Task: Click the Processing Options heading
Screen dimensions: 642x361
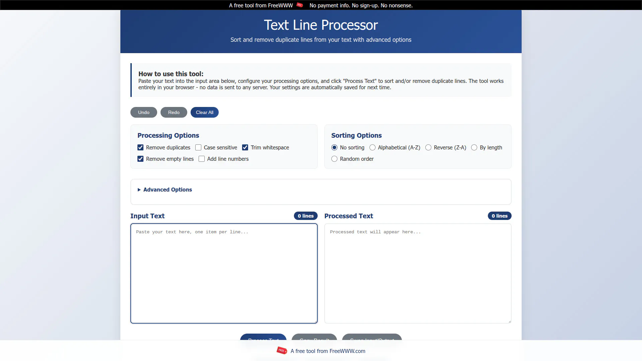Action: tap(168, 135)
